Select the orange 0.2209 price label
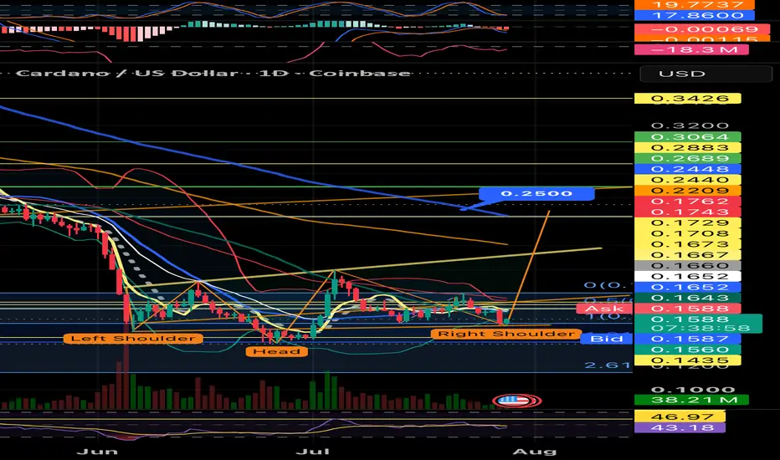The height and width of the screenshot is (460, 780). click(687, 191)
